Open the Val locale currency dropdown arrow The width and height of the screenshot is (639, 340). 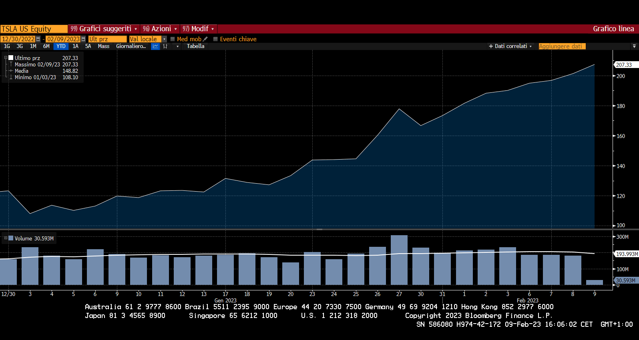point(164,39)
